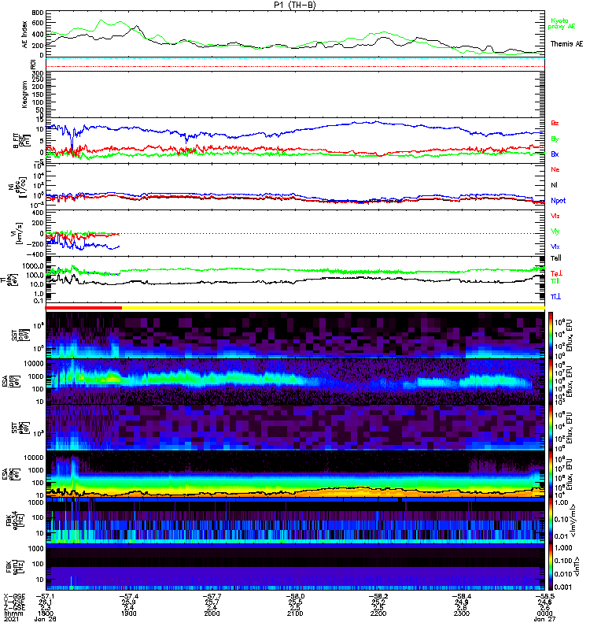The width and height of the screenshot is (590, 630).
Task: Click the 2200 time tick label
Action: (x=378, y=613)
